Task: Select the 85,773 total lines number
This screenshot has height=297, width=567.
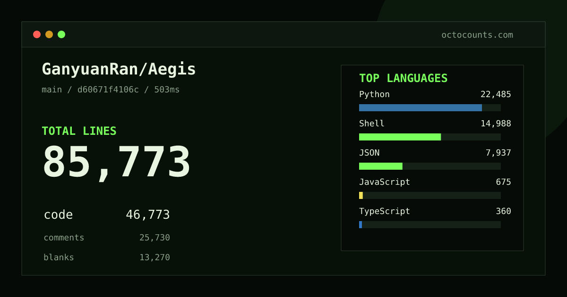Action: pos(117,163)
